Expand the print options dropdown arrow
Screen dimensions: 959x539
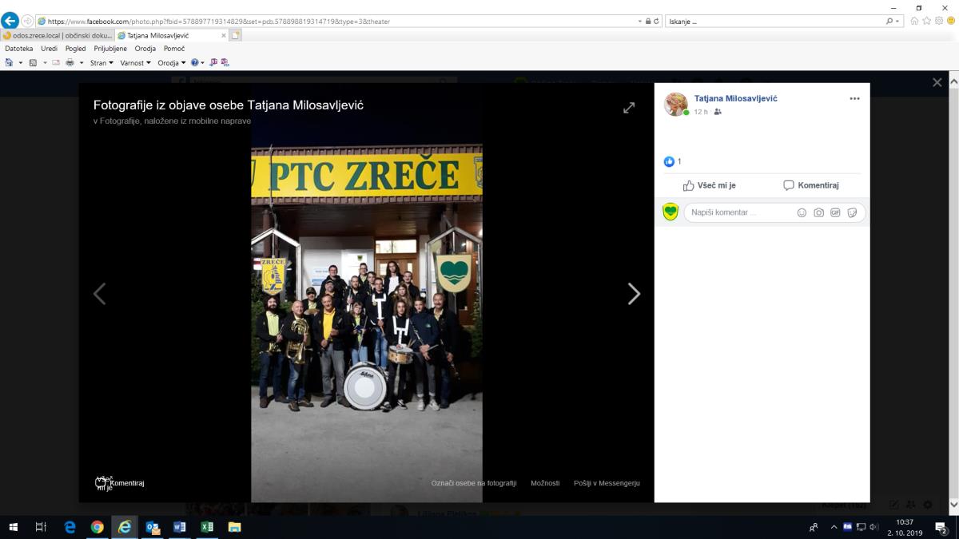[x=81, y=62]
